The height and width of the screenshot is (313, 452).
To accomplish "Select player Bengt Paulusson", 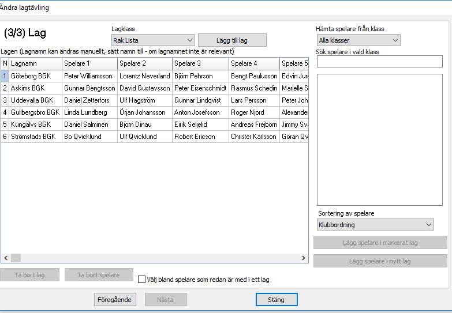I will coord(254,76).
